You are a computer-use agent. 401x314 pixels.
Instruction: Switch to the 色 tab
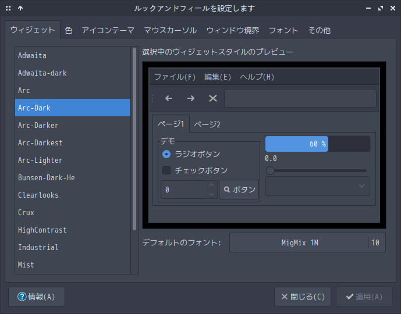(x=68, y=30)
